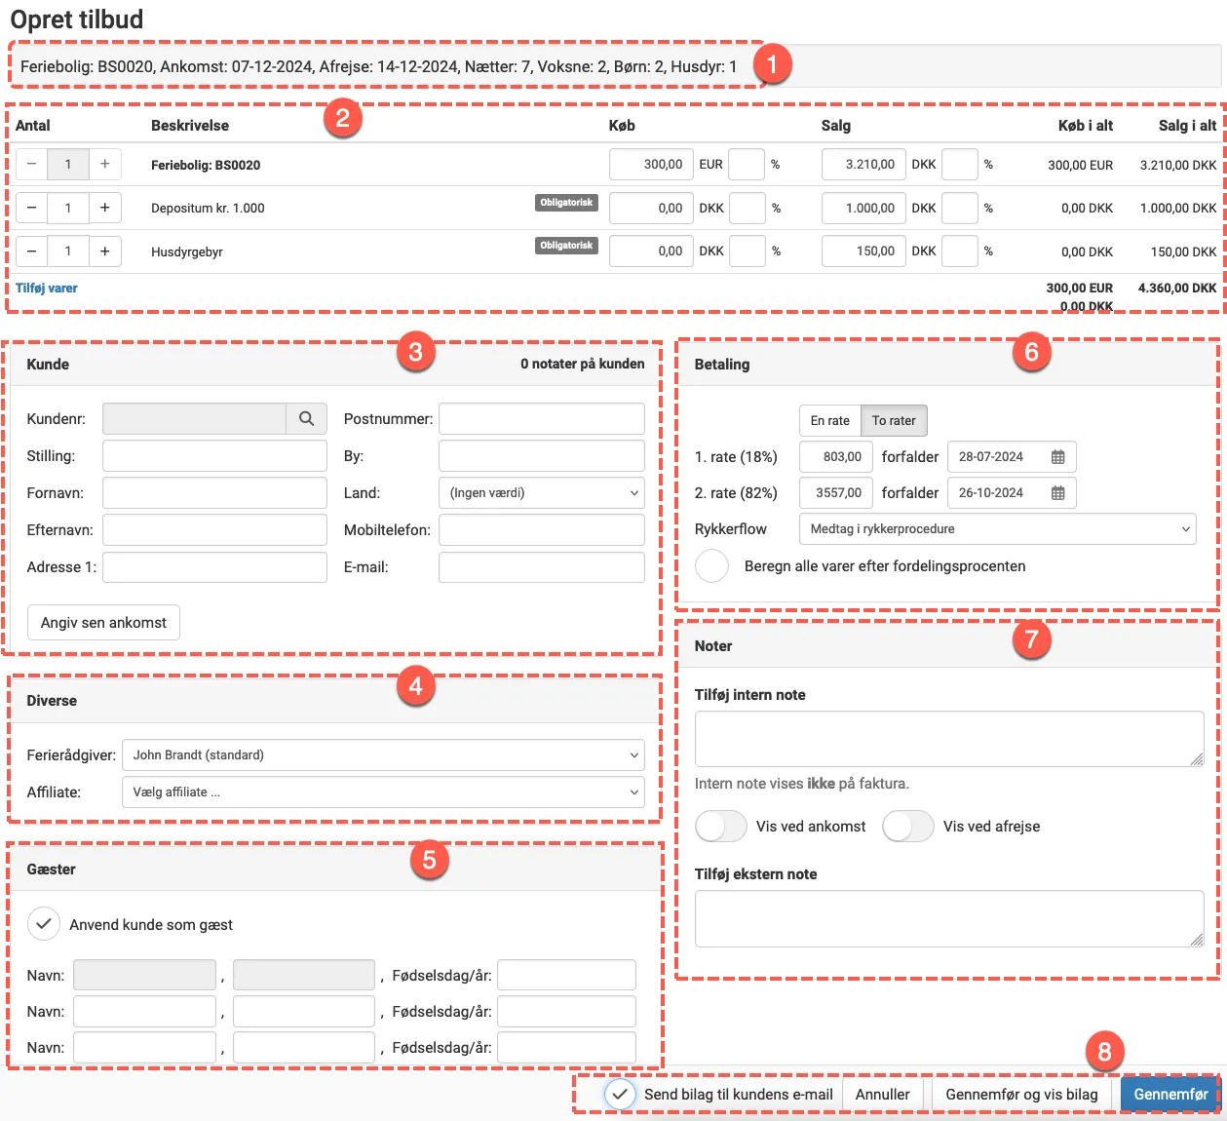1227x1121 pixels.
Task: Select the 'En rate' payment tab
Action: [x=829, y=421]
